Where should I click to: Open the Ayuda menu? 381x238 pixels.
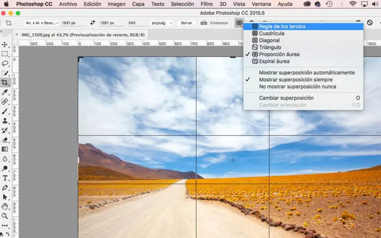[x=285, y=4]
